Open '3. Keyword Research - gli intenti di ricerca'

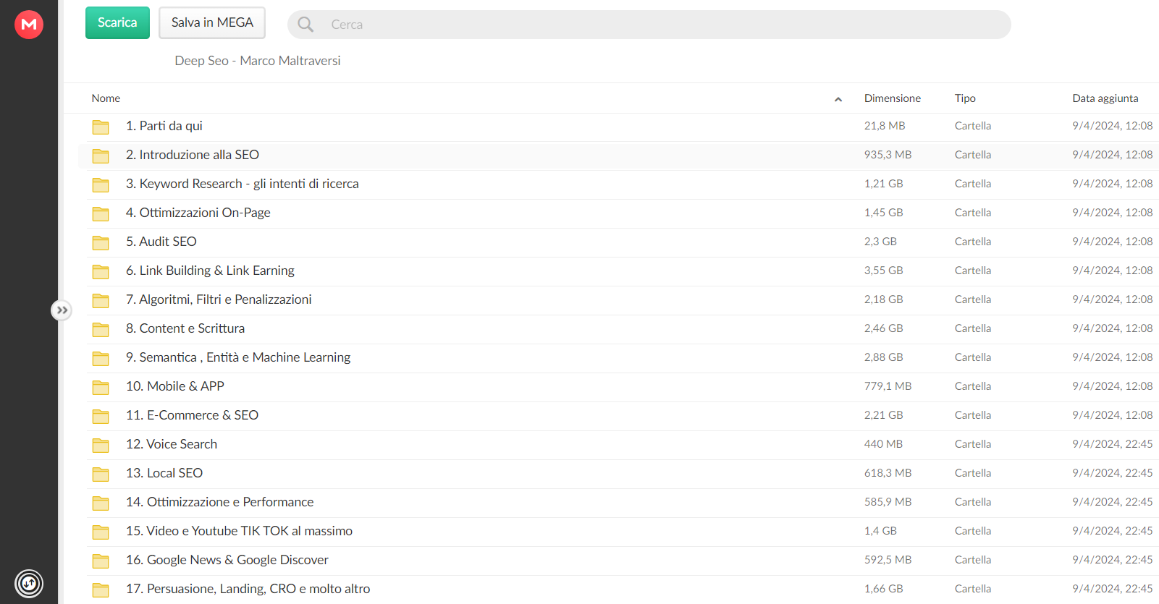[243, 184]
